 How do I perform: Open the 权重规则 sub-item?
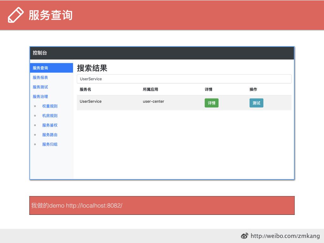tap(50, 106)
